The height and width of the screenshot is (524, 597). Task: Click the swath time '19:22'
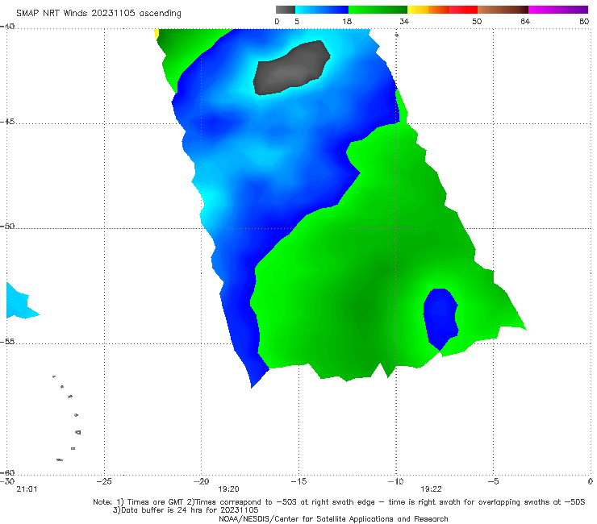click(x=431, y=489)
